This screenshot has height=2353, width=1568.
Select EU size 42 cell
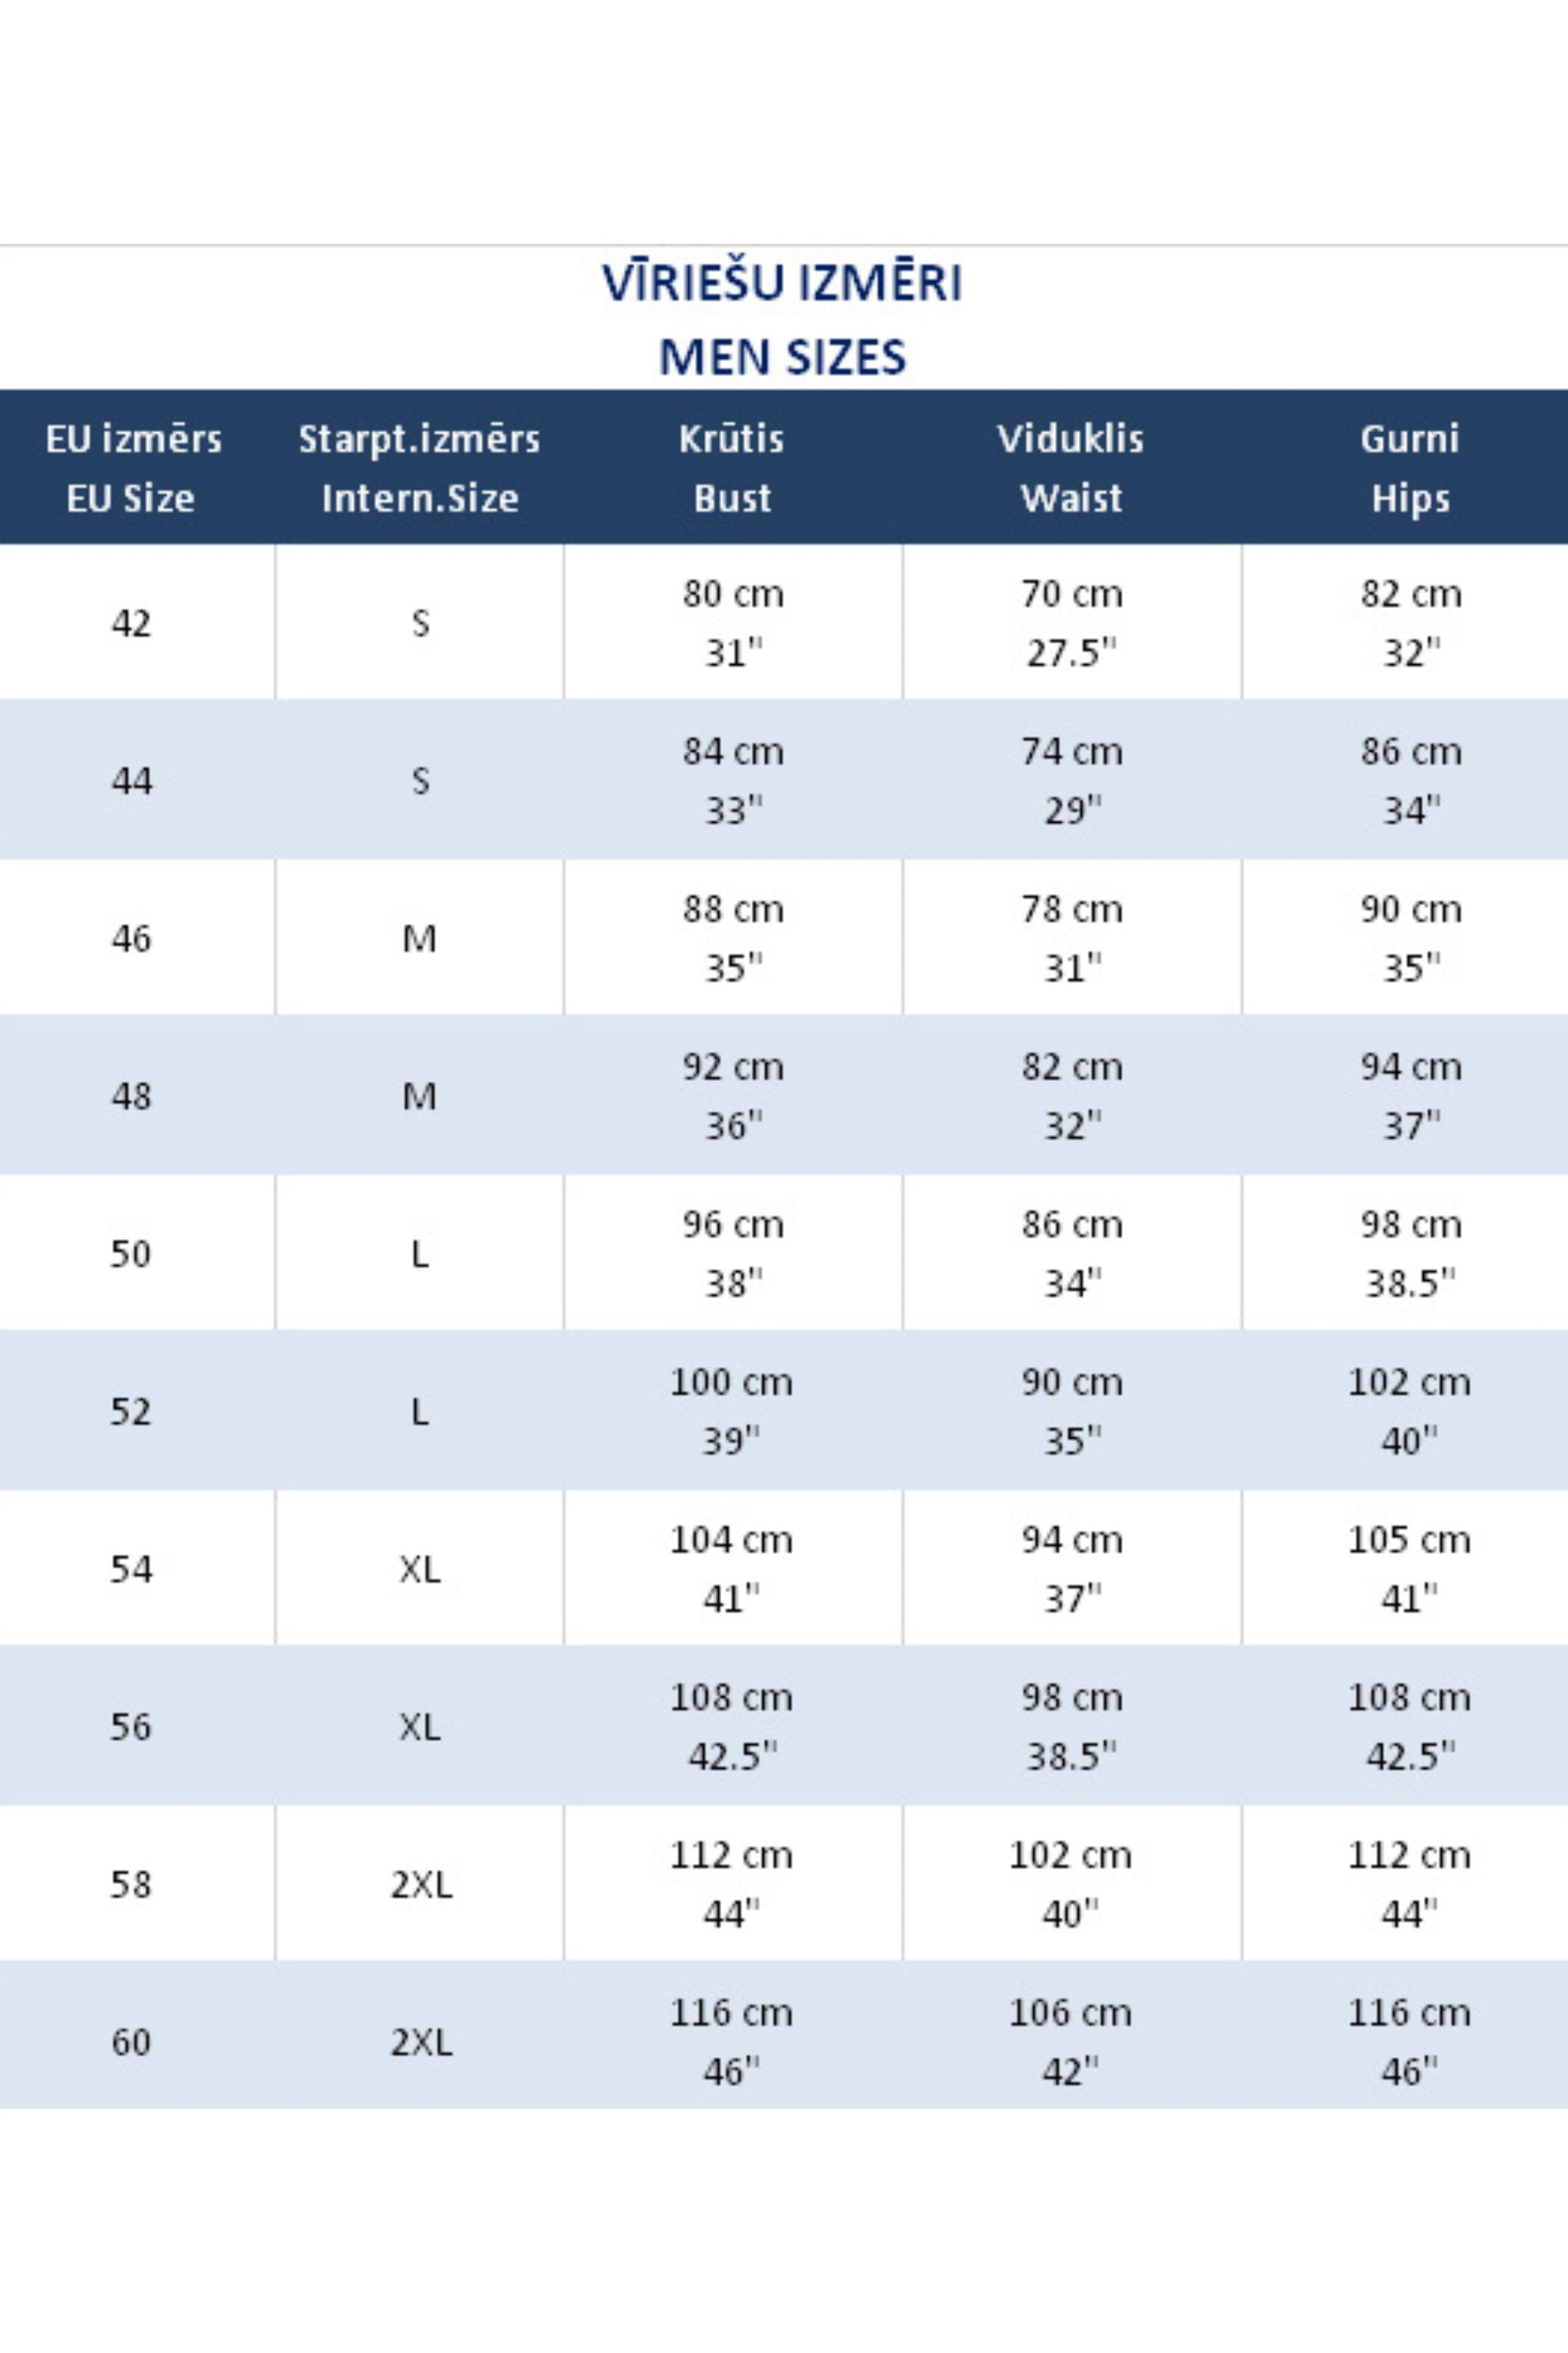[131, 623]
